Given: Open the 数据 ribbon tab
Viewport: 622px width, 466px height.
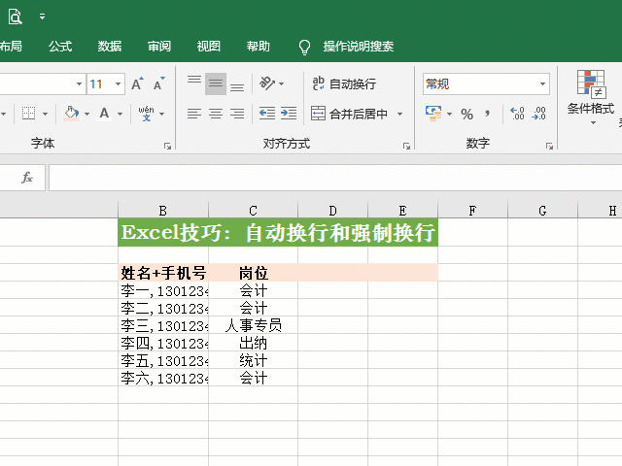Looking at the screenshot, I should click(110, 47).
